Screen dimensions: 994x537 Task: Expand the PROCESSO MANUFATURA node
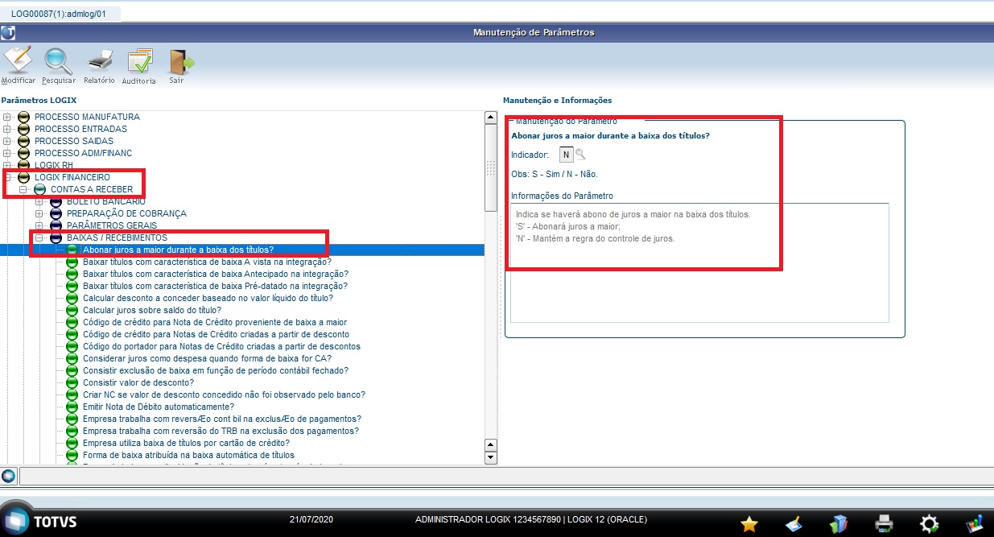pos(7,118)
